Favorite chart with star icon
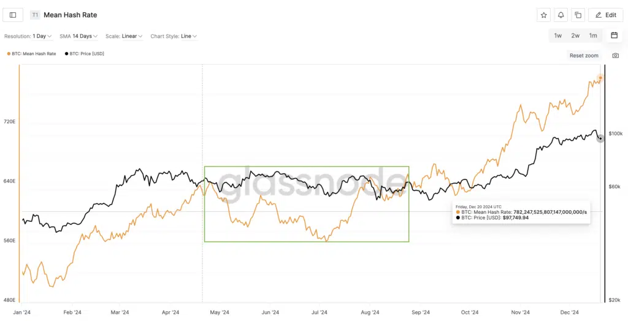Viewport: 628px width, 321px height. tap(543, 15)
